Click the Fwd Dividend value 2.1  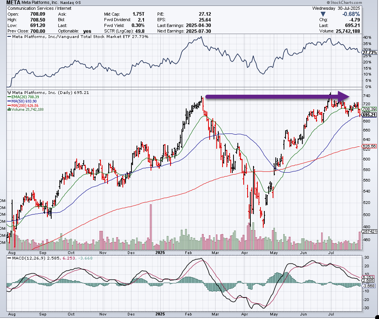(x=141, y=20)
